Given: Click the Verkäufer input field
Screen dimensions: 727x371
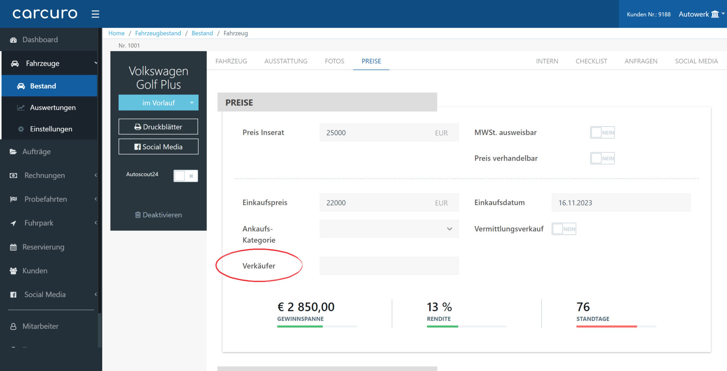Looking at the screenshot, I should pos(389,266).
